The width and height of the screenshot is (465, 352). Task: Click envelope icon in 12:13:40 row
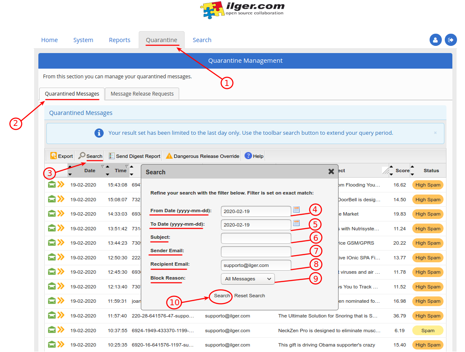tap(52, 286)
